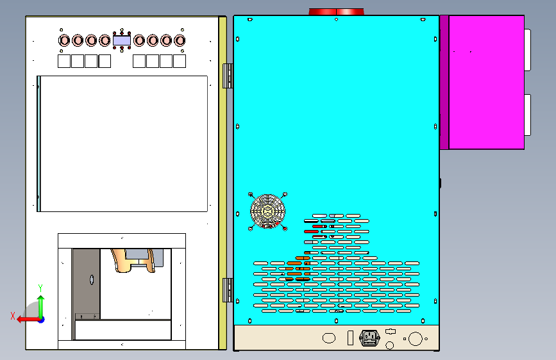This screenshot has height=360, width=556.
Task: Select the upper door hinge
Action: pos(228,76)
